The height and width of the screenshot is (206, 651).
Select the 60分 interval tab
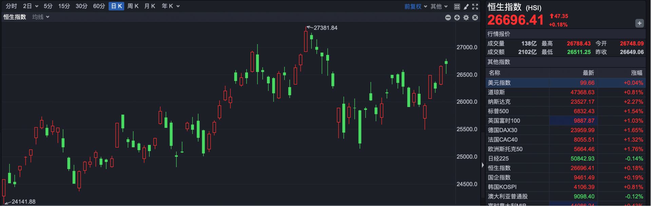(x=99, y=6)
